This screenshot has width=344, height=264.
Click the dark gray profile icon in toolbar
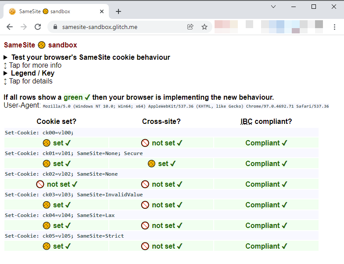point(319,24)
